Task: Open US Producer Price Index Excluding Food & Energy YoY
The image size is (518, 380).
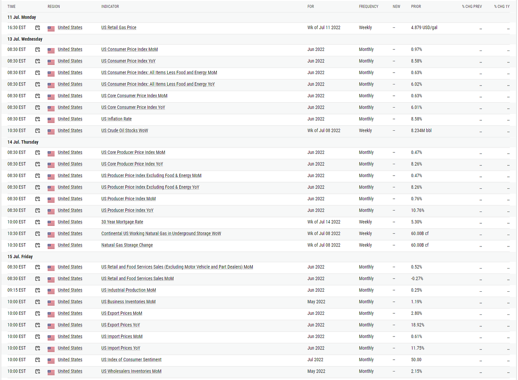Action: coord(150,187)
